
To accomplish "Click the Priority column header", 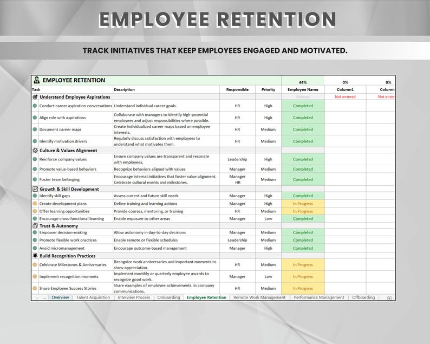I will [x=268, y=89].
